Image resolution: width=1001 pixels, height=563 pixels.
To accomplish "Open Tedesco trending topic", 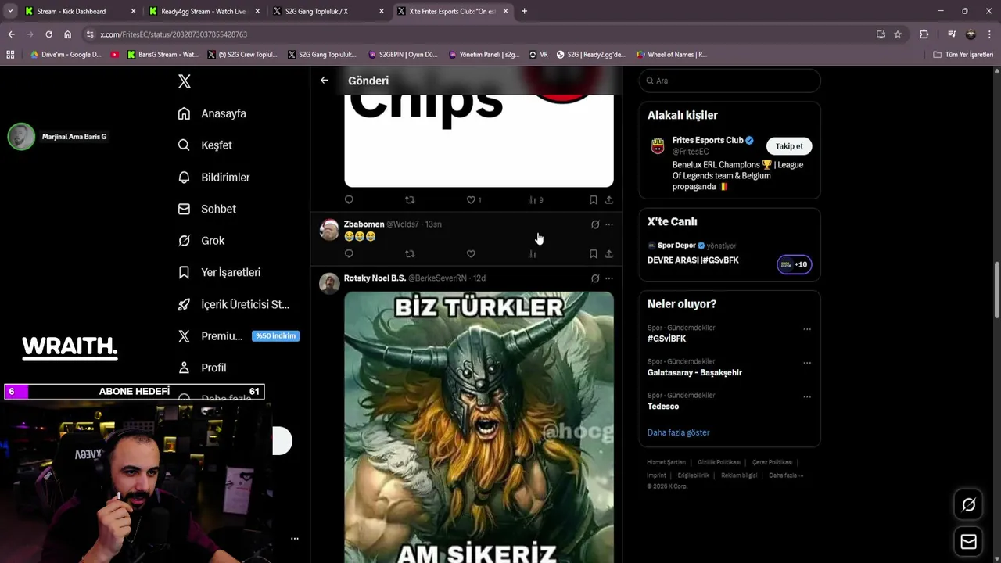I will pos(663,407).
